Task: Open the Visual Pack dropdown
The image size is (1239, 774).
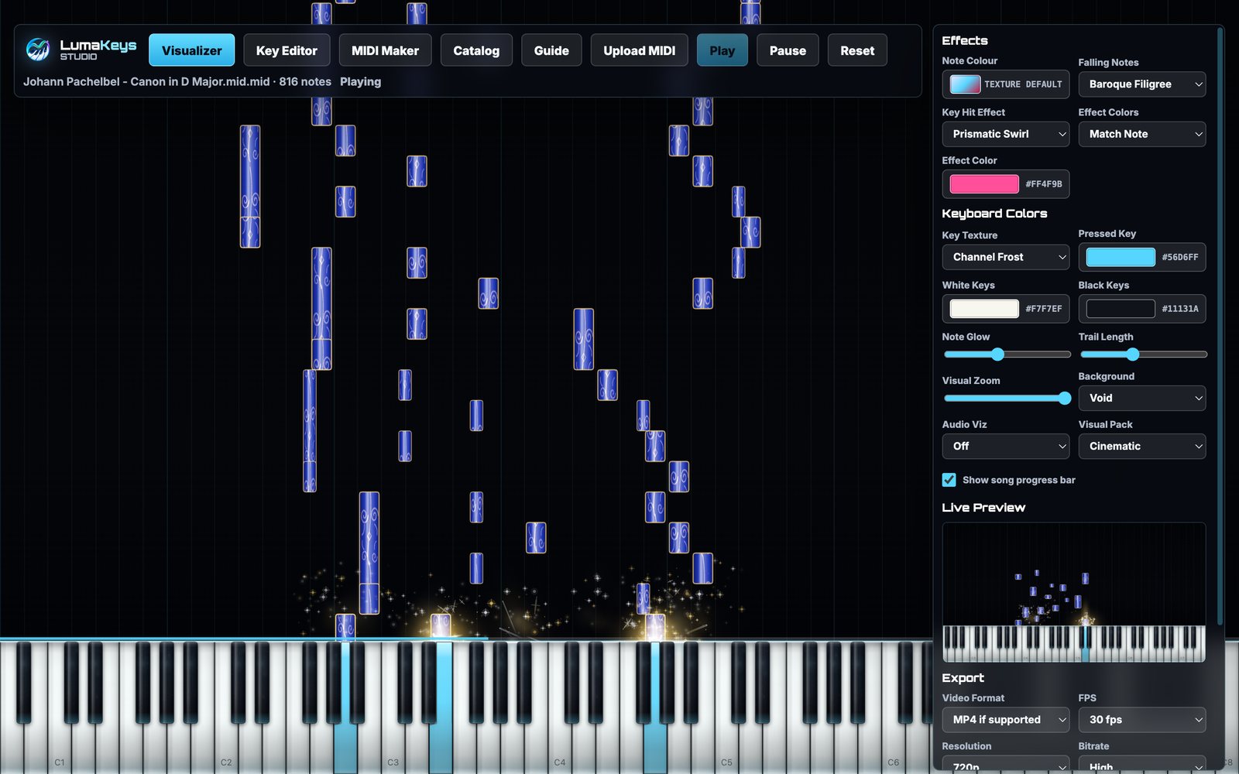Action: pos(1141,446)
